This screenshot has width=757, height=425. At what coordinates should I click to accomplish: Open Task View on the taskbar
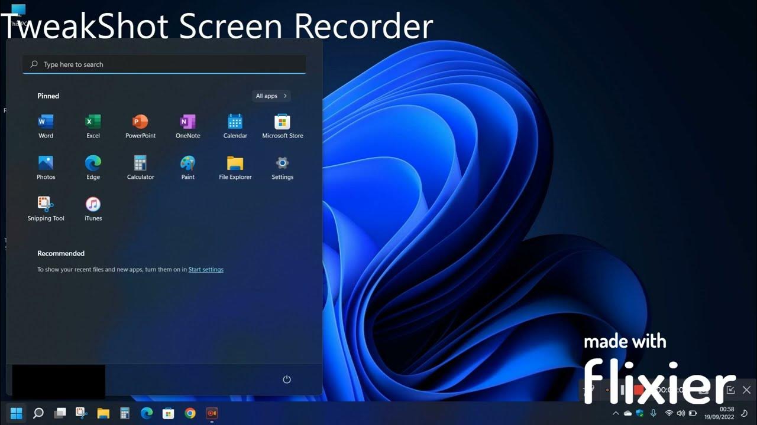[x=60, y=413]
